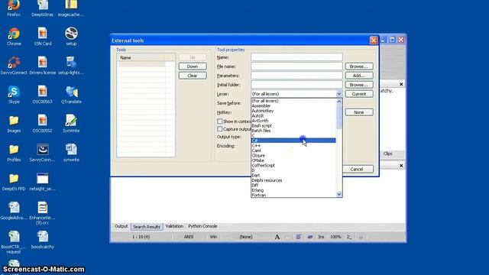Click into the Initial folder field
The height and width of the screenshot is (275, 489).
click(x=296, y=85)
